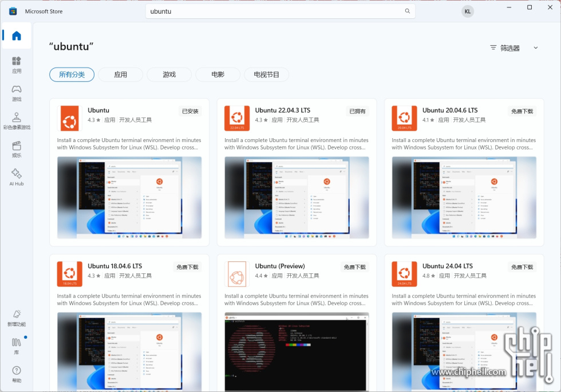Select the 所有分类 category tab
561x392 pixels.
pos(72,75)
